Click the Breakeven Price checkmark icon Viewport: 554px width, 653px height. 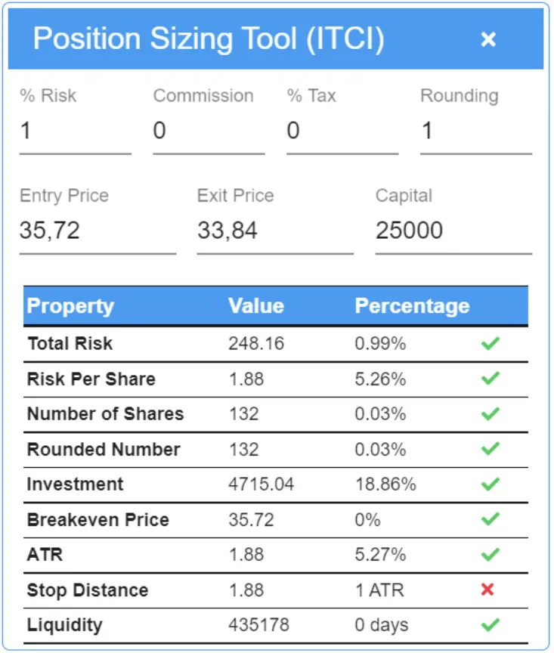(x=491, y=519)
